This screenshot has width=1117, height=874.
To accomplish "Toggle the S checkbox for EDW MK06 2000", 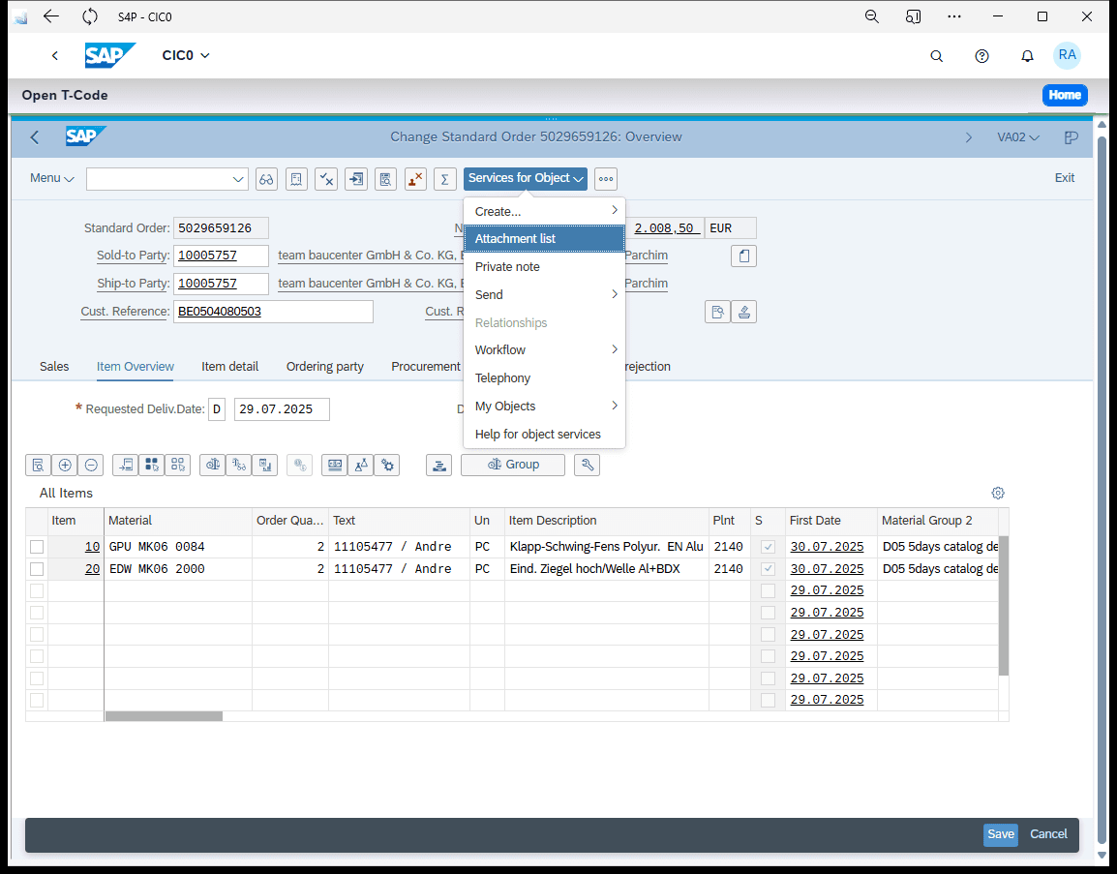I will click(768, 569).
